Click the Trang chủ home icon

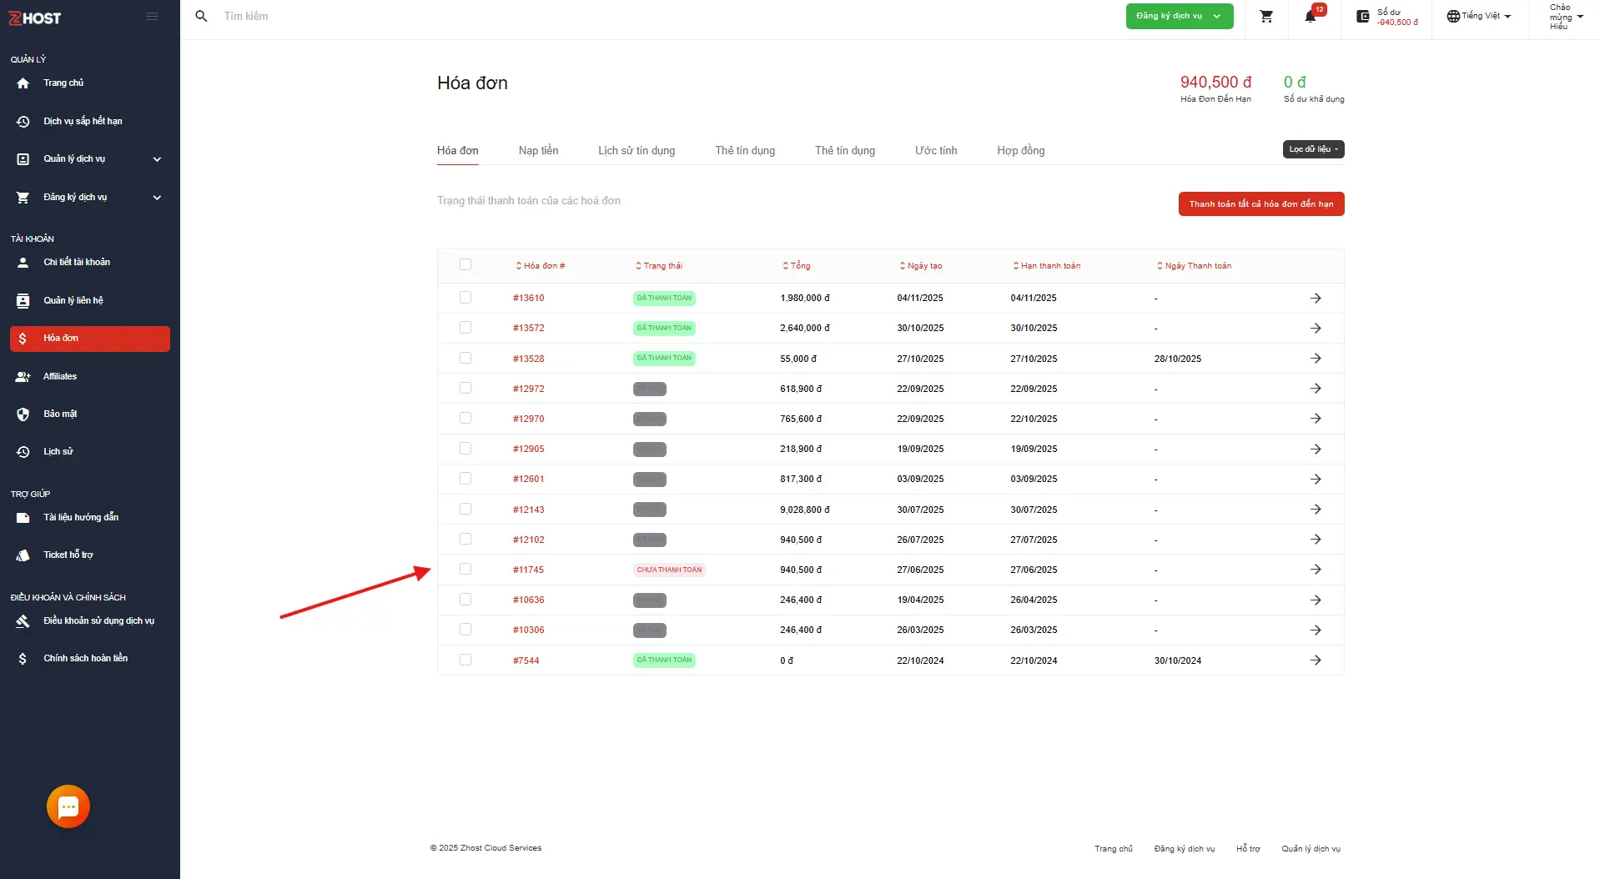pos(23,83)
